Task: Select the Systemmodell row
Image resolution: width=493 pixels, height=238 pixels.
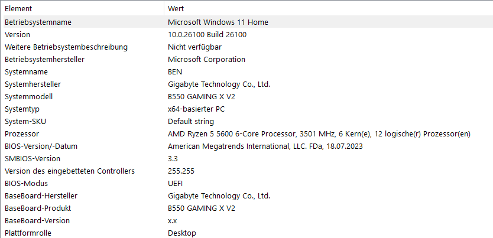Action: point(28,96)
